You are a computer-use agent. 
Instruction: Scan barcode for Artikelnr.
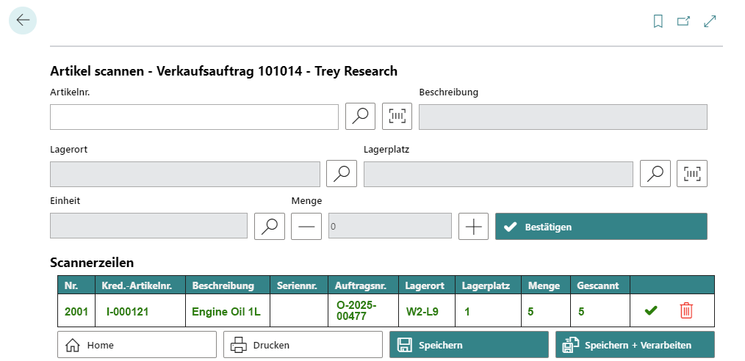click(x=397, y=116)
